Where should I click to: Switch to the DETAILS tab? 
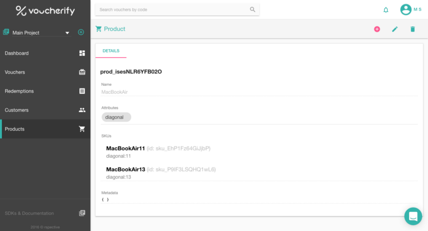point(111,51)
